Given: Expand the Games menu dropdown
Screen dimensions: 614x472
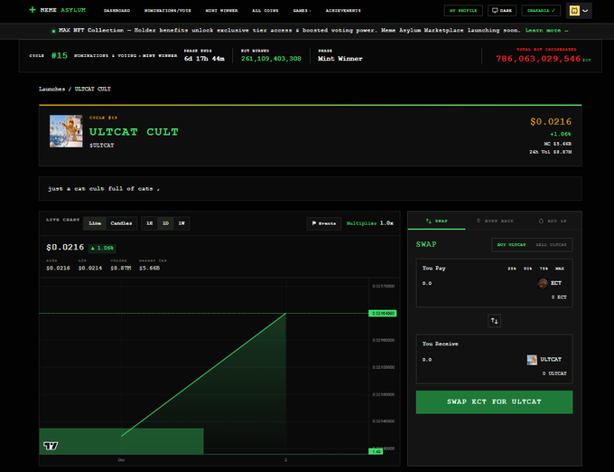Looking at the screenshot, I should click(x=302, y=11).
